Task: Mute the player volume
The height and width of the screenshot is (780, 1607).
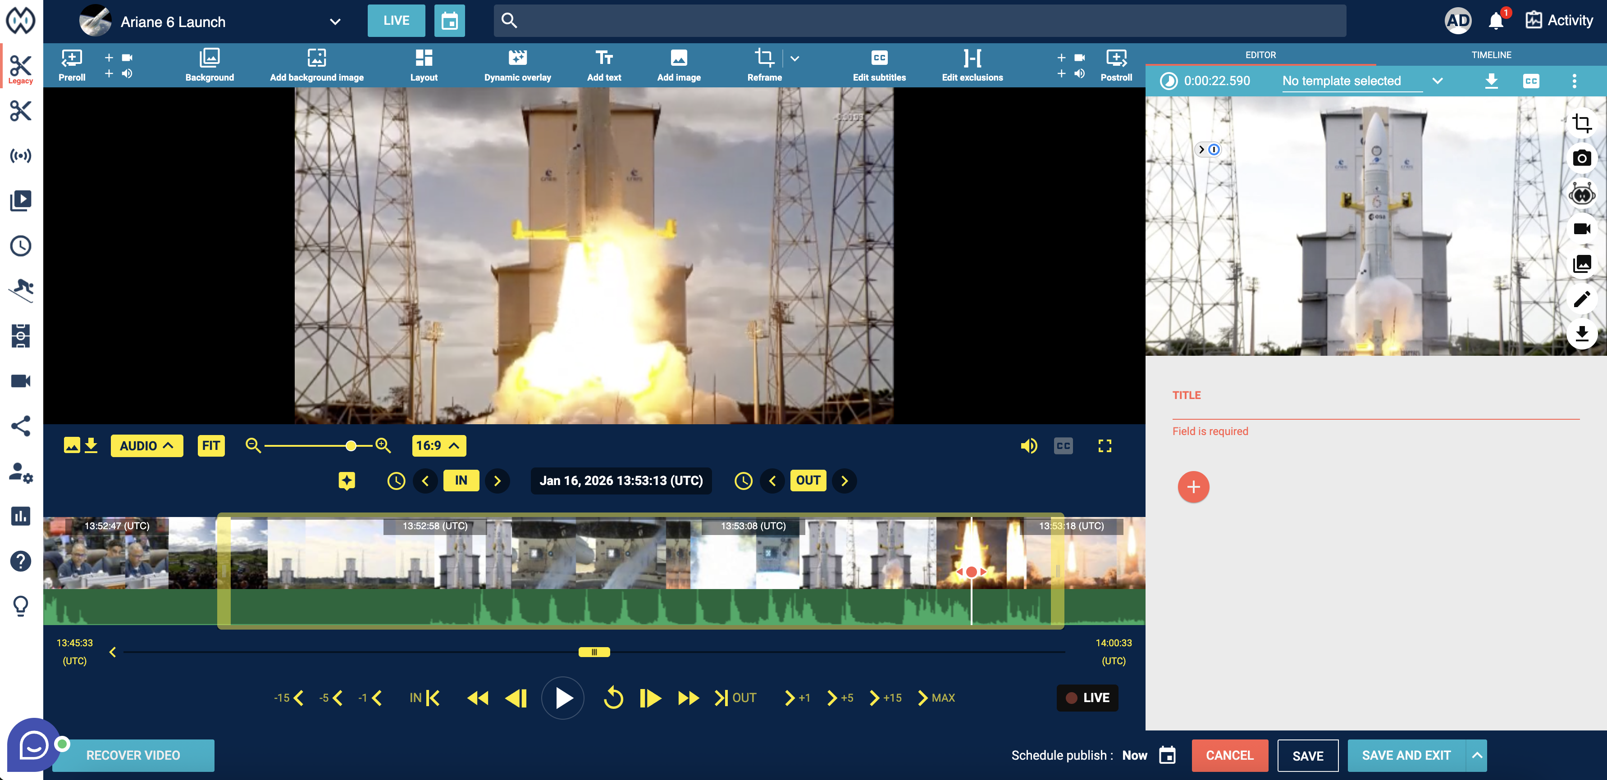Action: pos(1029,446)
